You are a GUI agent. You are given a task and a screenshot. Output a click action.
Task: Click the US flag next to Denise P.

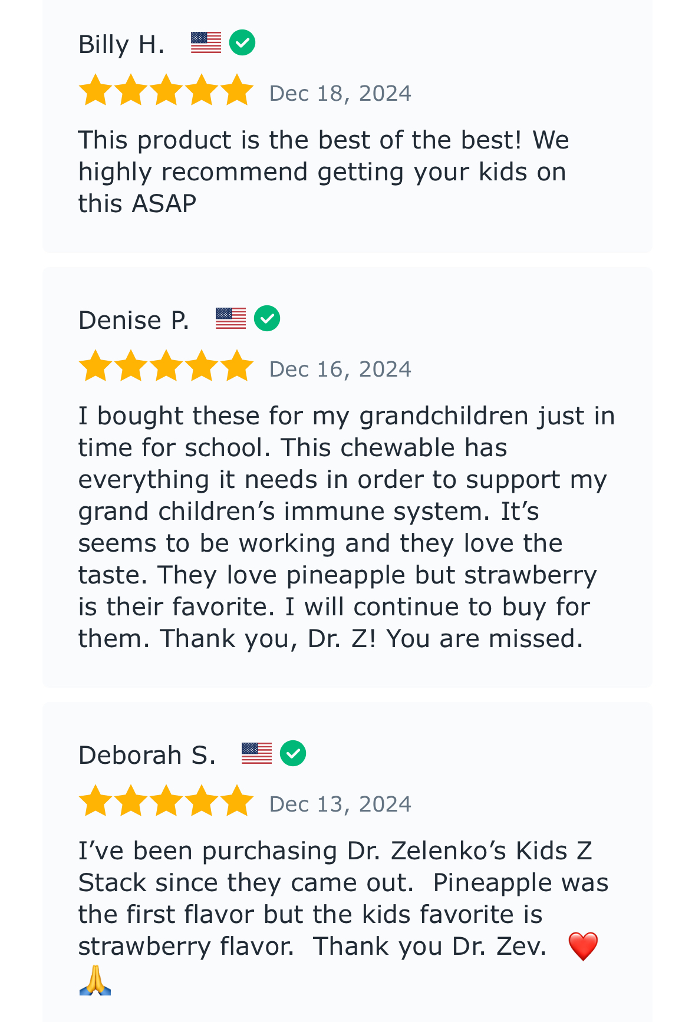click(x=230, y=318)
